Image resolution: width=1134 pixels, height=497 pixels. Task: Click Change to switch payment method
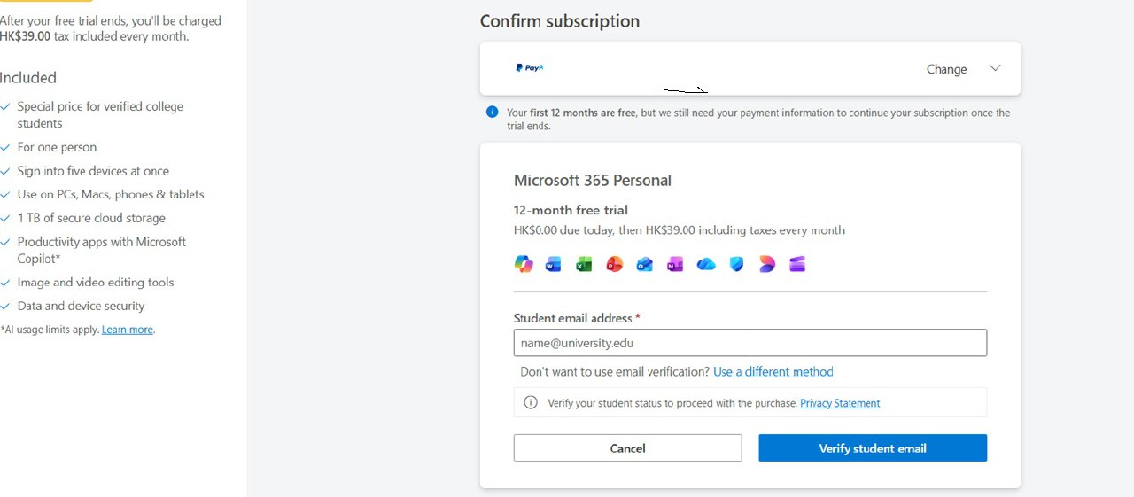946,69
